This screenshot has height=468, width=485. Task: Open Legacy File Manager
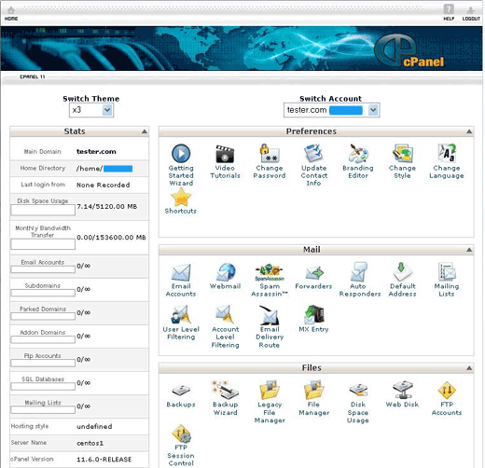point(270,402)
